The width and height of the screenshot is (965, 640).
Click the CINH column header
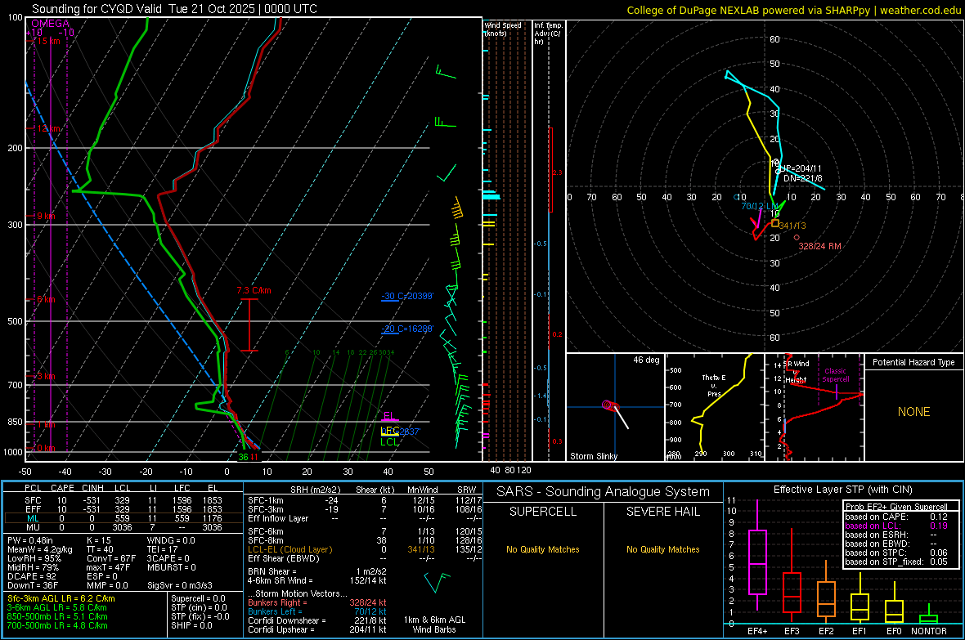pos(92,487)
